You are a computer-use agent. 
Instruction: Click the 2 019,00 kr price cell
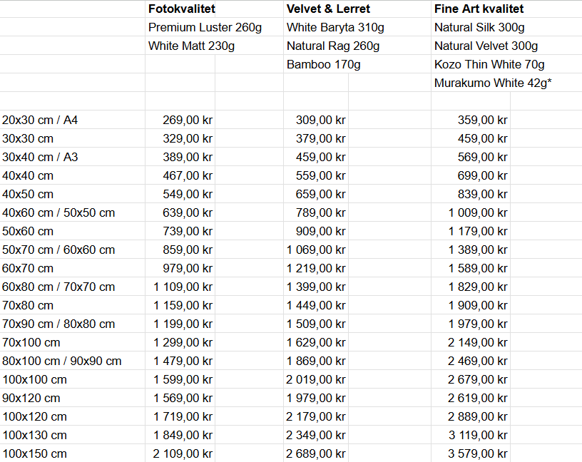click(316, 380)
